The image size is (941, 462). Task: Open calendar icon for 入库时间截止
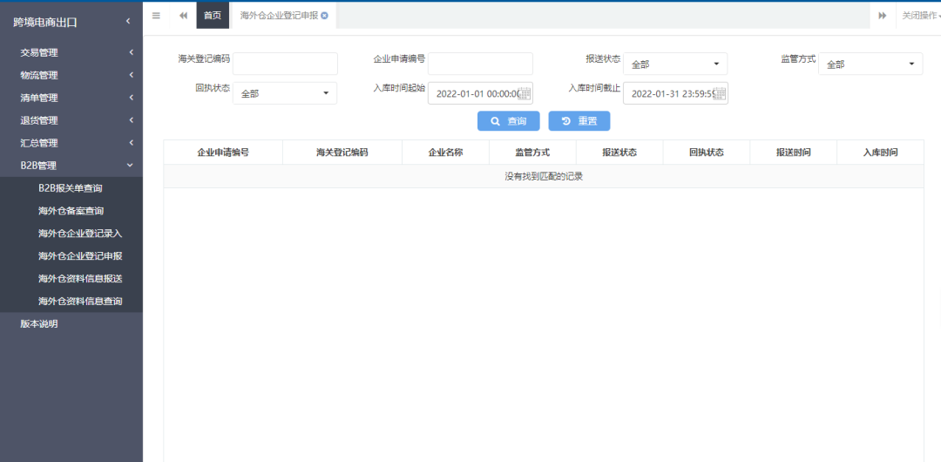pos(720,93)
